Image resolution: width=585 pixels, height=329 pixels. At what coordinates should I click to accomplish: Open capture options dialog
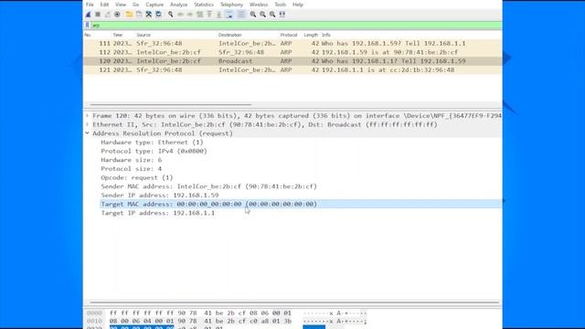[x=117, y=15]
